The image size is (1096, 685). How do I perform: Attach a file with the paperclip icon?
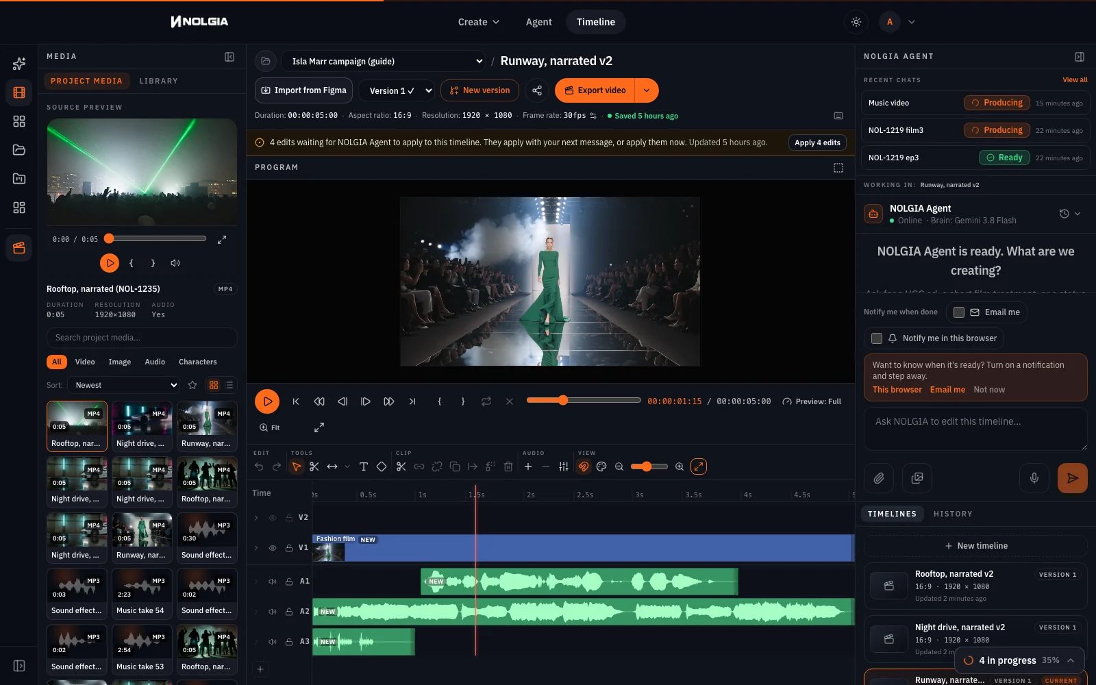tap(879, 478)
